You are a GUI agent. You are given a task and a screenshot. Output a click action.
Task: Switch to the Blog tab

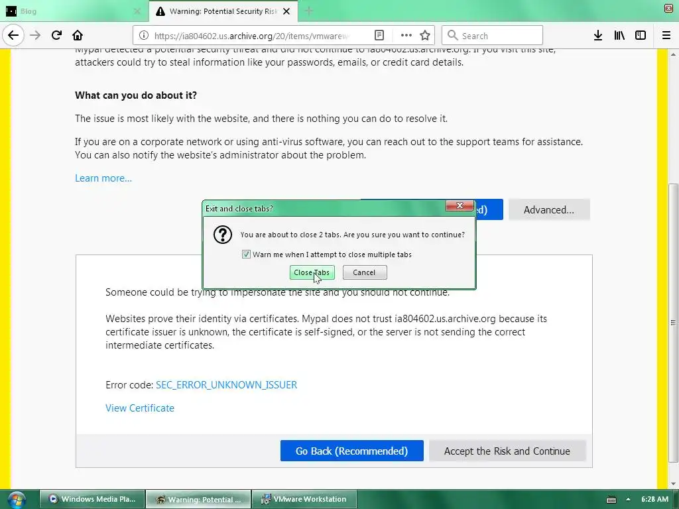point(74,11)
